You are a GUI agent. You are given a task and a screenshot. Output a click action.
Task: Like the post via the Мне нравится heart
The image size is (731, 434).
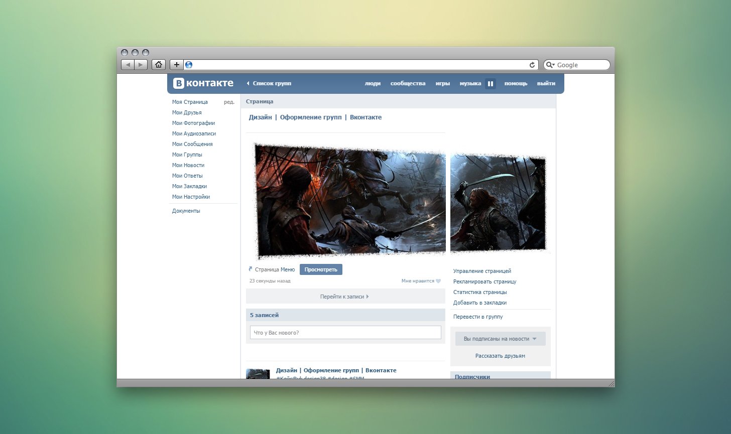(438, 281)
